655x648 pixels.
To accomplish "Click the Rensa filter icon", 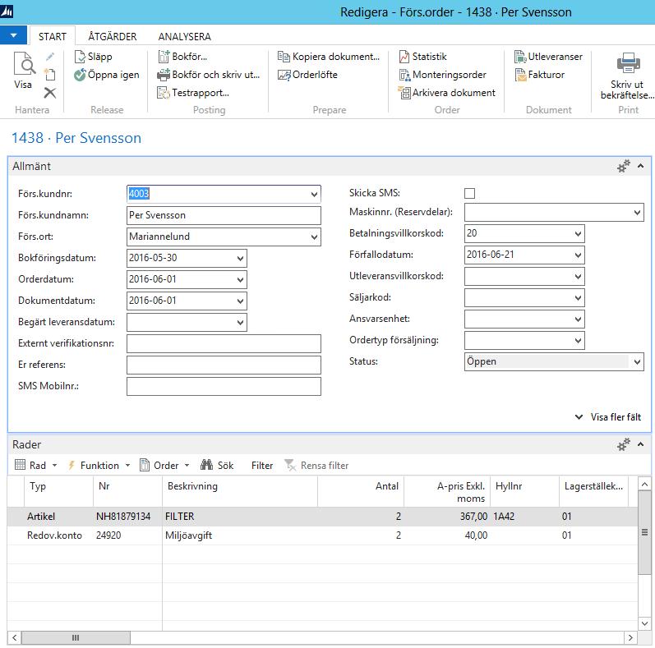I will pyautogui.click(x=290, y=465).
